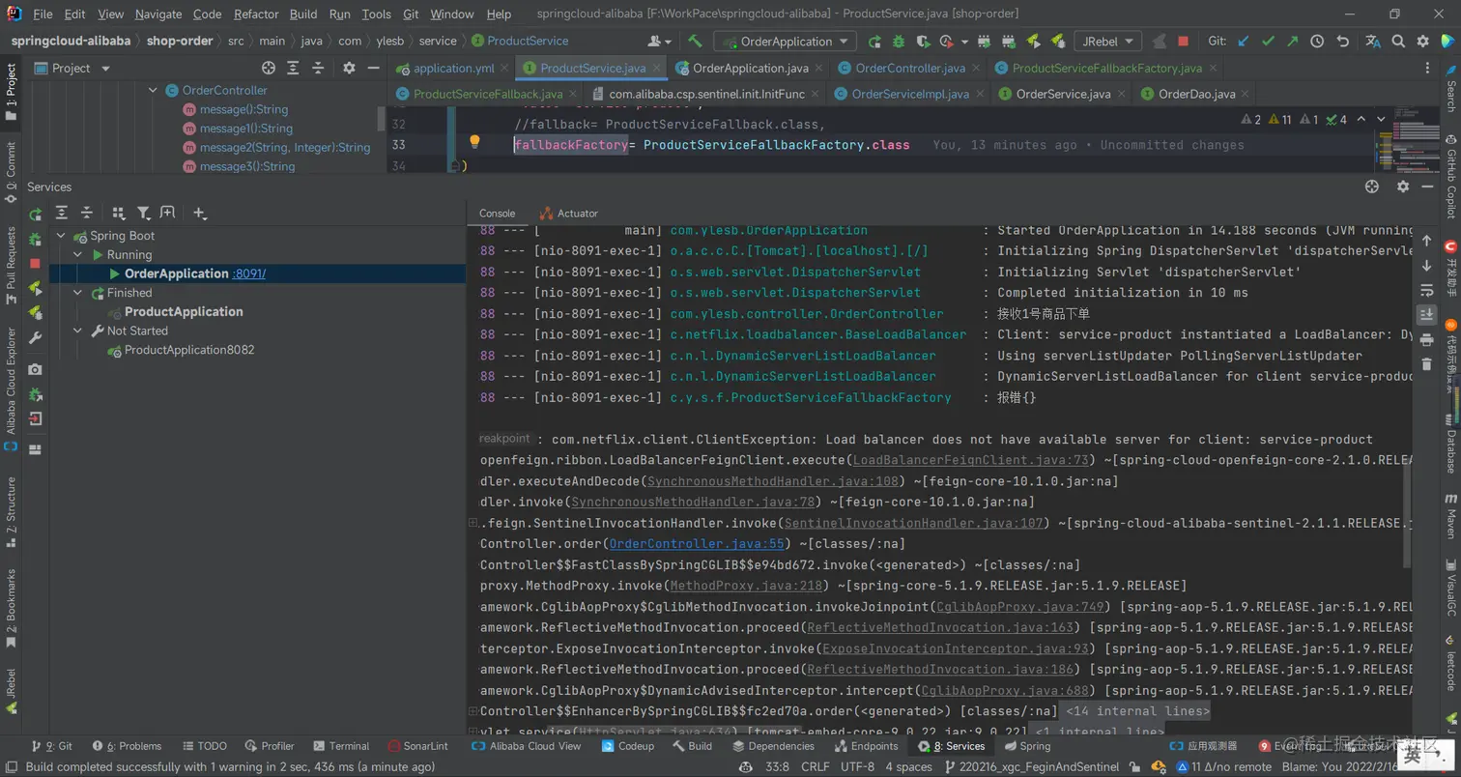Viewport: 1461px width, 777px height.
Task: Open the Window menu
Action: point(452,14)
